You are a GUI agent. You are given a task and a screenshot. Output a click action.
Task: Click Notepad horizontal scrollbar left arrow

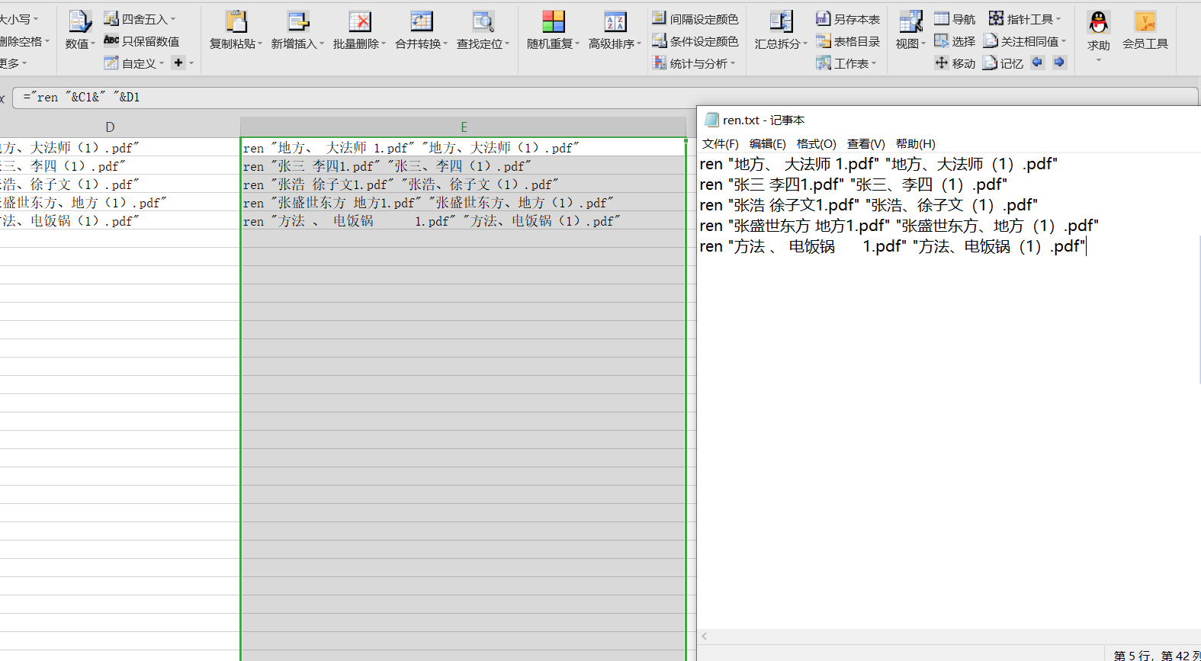point(705,636)
